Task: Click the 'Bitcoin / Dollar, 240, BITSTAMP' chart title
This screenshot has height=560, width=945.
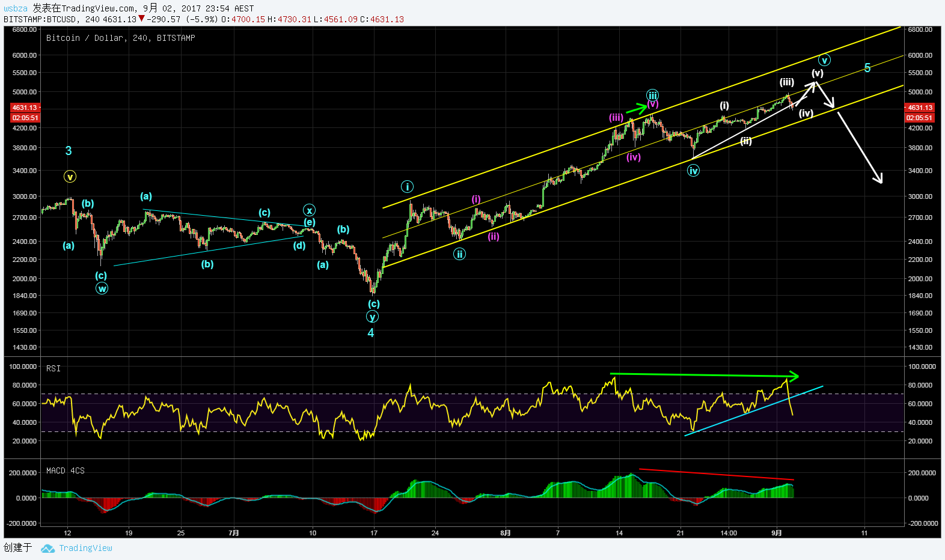Action: (x=121, y=38)
